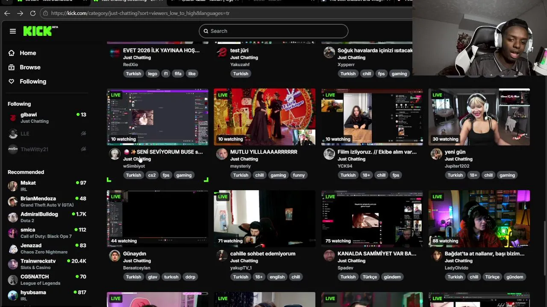The image size is (547, 307).
Task: Click the Following heart icon in the sidebar
Action: point(12,81)
